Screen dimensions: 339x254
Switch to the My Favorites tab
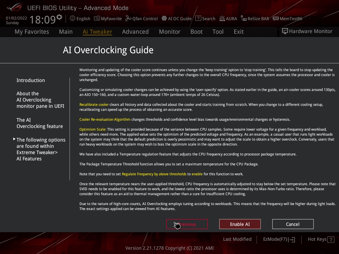pyautogui.click(x=32, y=32)
